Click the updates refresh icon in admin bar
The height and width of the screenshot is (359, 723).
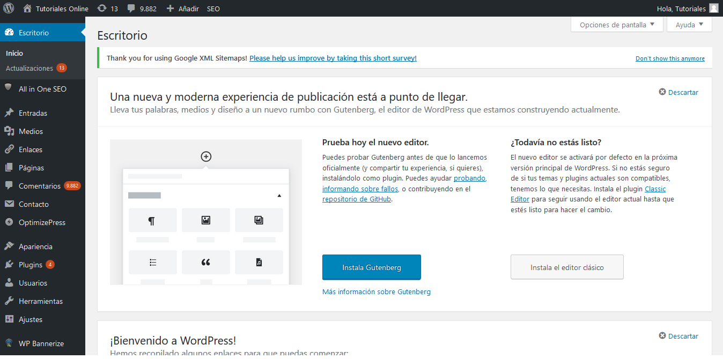coord(102,9)
